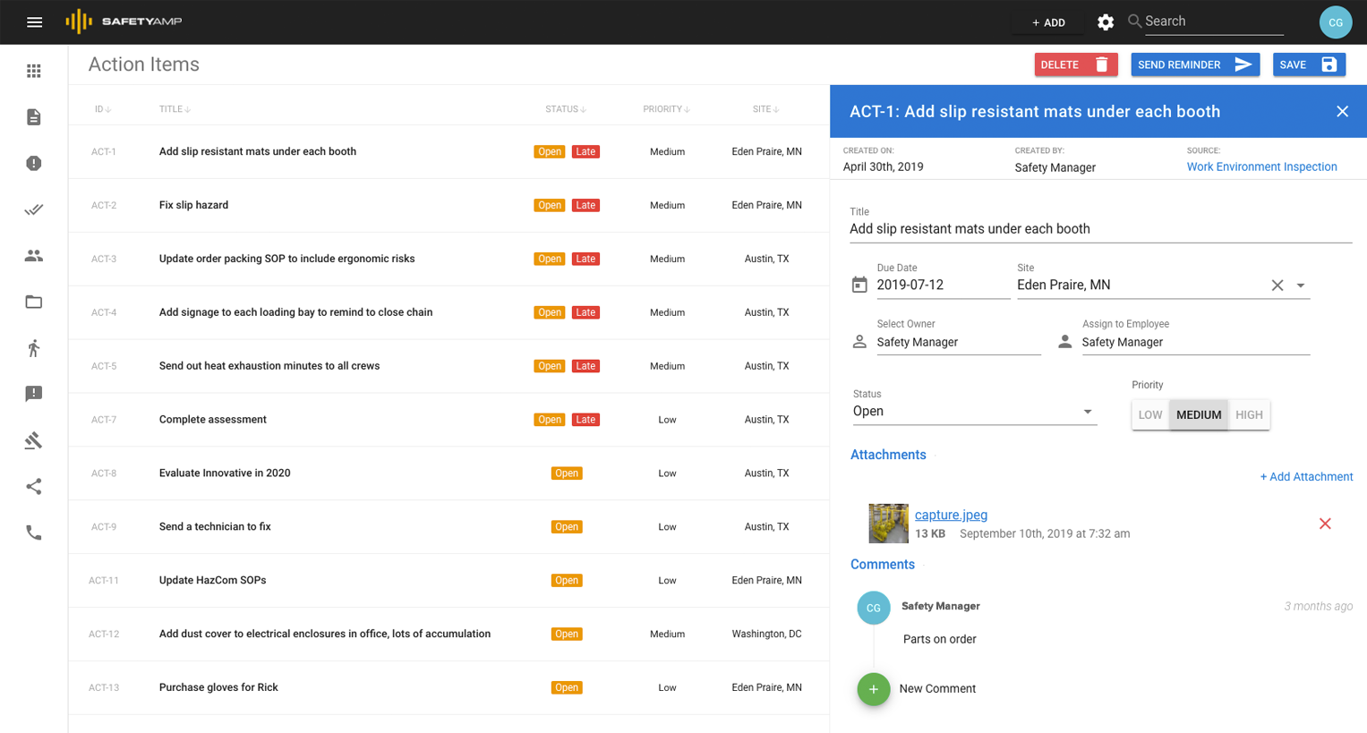The width and height of the screenshot is (1367, 733).
Task: Toggle priority to MEDIUM
Action: (x=1199, y=414)
